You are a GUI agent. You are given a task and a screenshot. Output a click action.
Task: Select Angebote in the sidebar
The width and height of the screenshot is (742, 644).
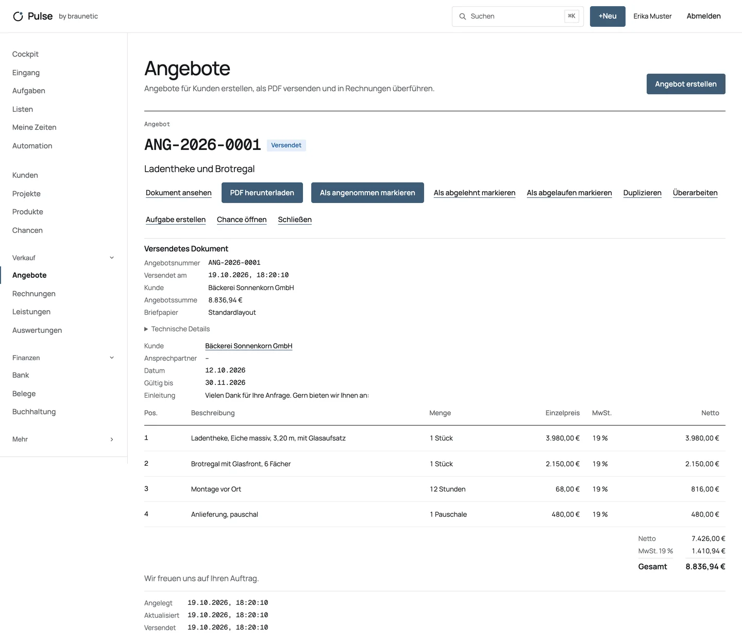[x=29, y=275]
